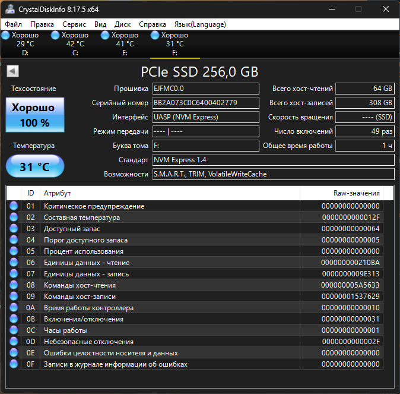Screen dimensions: 400x394
Task: Click raw value 000000005A5633
Action: (x=350, y=285)
